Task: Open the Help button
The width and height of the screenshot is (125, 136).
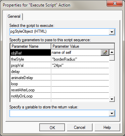Action: [x=107, y=127]
